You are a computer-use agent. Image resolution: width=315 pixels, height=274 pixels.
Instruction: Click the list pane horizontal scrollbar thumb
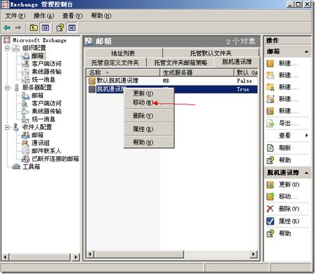click(139, 254)
